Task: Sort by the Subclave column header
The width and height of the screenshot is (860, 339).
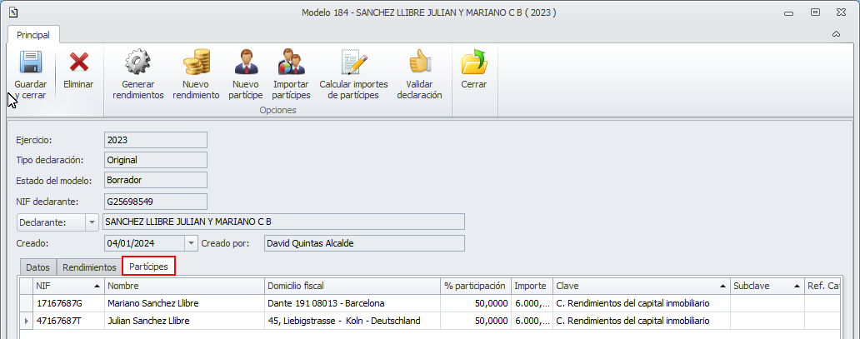Action: click(x=767, y=286)
